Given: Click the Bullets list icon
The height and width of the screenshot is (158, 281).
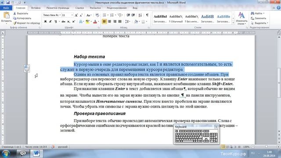Looking at the screenshot, I should tap(104, 15).
